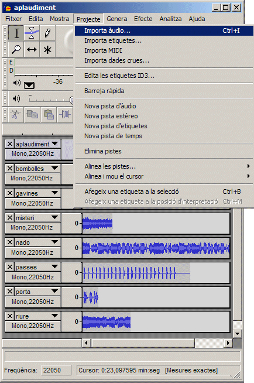
Task: Select the Zoom magnifier tool
Action: (16, 49)
